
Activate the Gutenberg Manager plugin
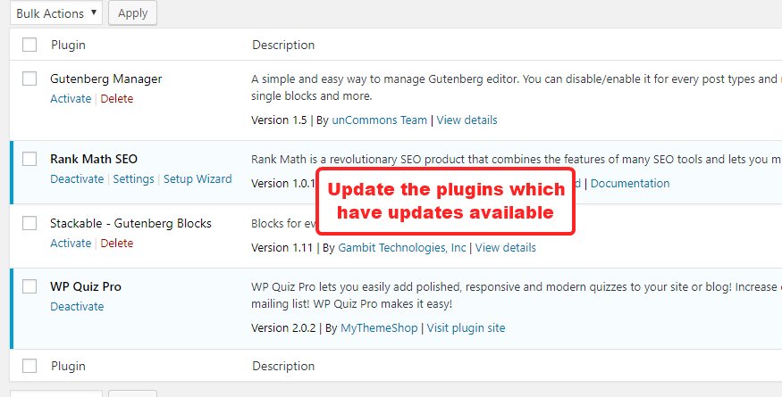[71, 99]
